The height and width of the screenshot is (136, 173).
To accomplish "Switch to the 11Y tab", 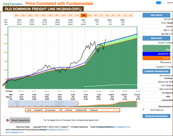I will (x=77, y=15).
